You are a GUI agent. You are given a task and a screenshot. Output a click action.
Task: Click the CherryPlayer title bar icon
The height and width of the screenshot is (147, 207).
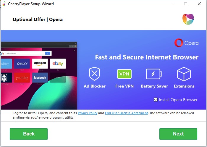pyautogui.click(x=4, y=4)
